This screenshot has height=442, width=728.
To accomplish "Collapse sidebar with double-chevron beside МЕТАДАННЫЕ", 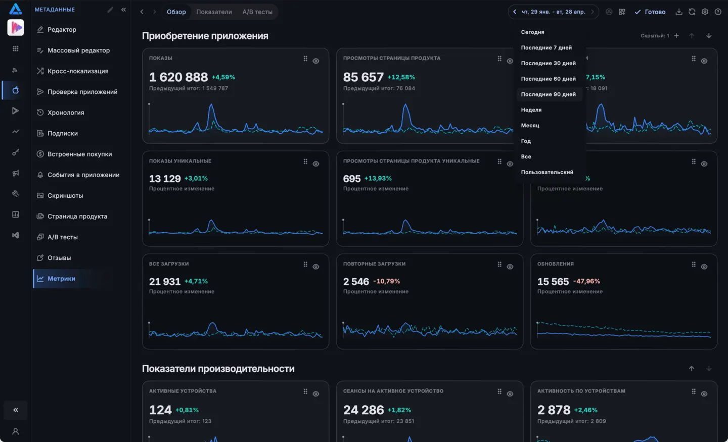I will coord(123,10).
